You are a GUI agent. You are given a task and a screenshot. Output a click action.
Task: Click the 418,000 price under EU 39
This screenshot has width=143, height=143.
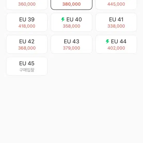[x=27, y=26]
